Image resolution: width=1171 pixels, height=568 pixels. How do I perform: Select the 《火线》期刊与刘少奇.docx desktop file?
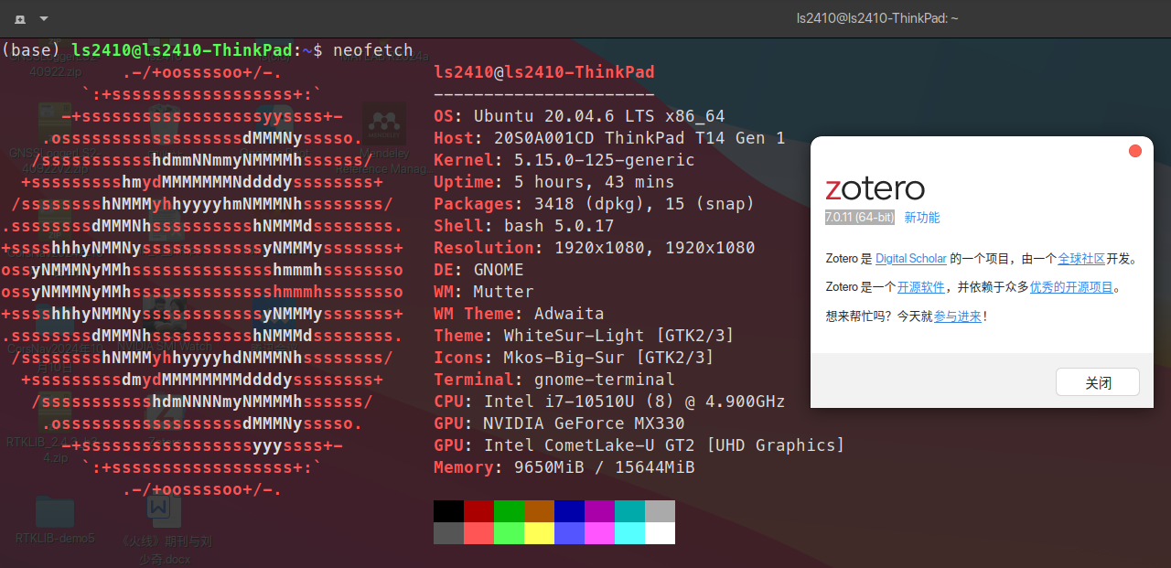point(167,530)
